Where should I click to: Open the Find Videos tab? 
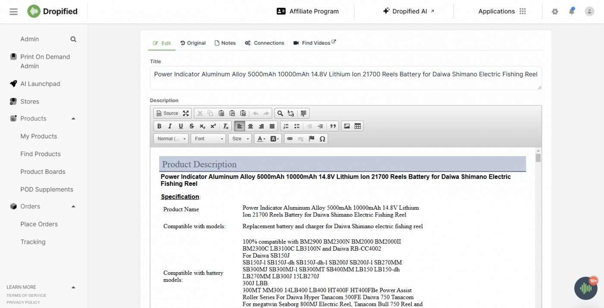315,43
